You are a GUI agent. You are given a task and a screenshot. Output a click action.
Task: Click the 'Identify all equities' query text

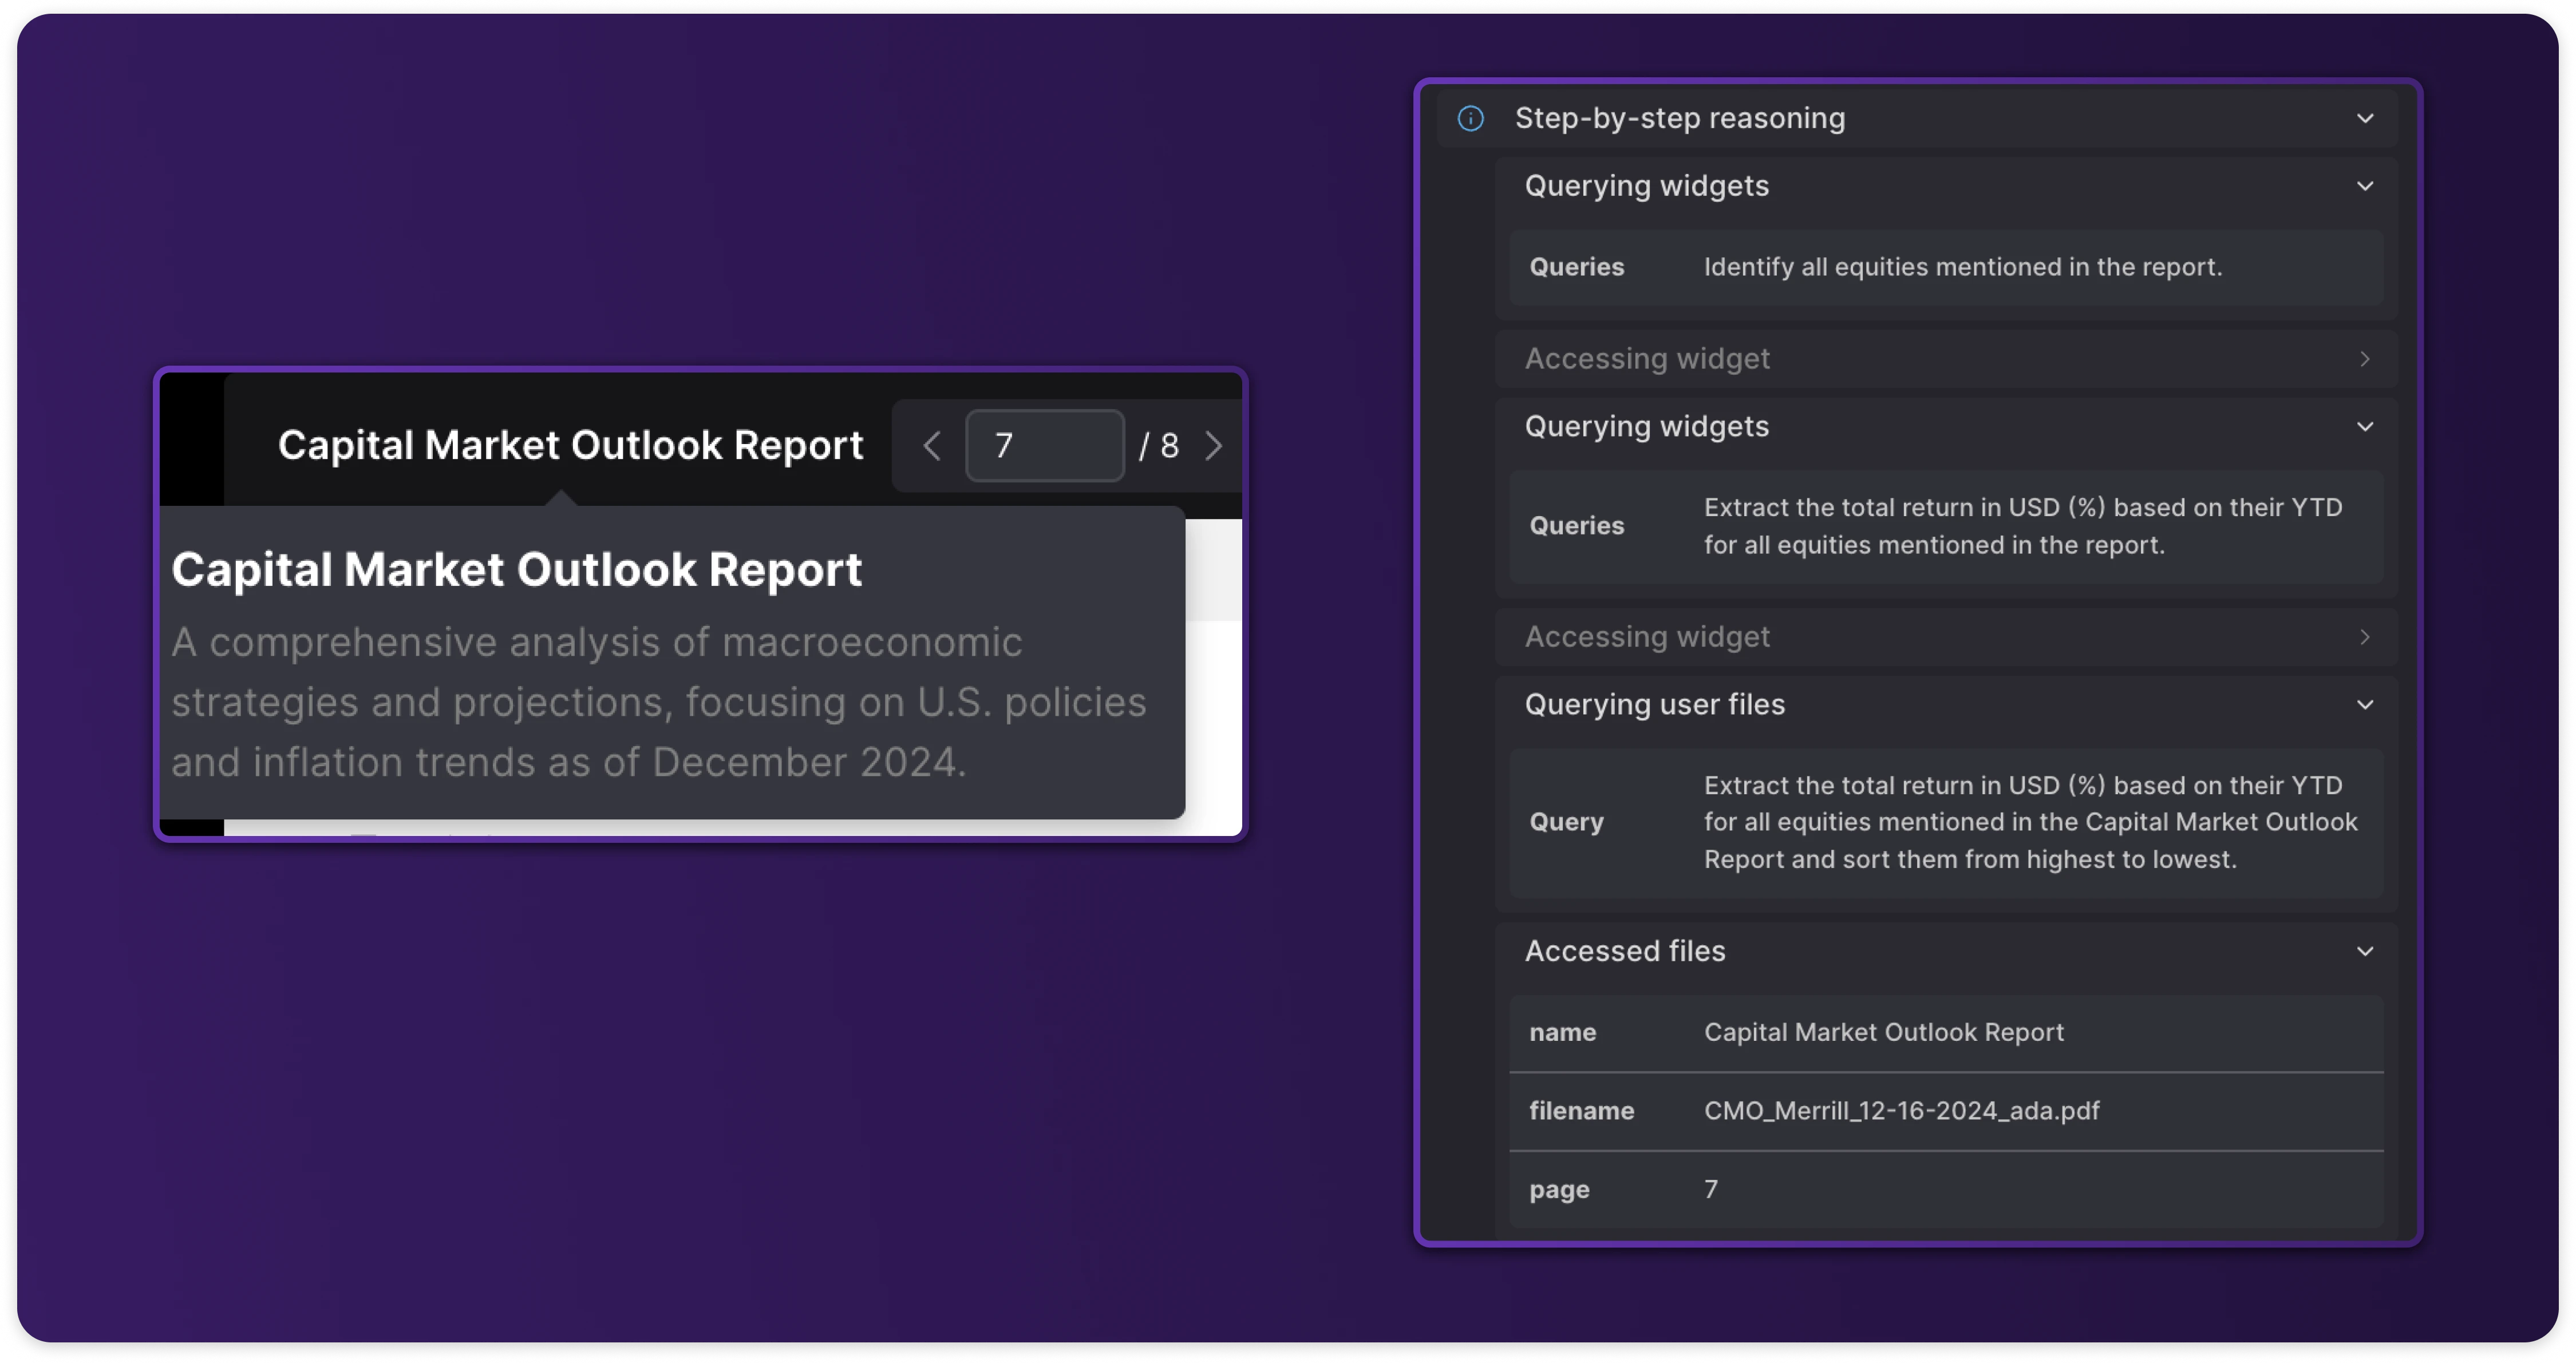(1962, 267)
